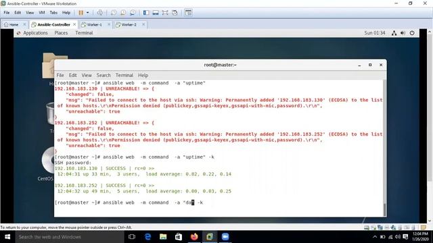Click the first 192.168.183.130 UNREACHABLE line
This screenshot has height=243, width=433.
tap(104, 88)
